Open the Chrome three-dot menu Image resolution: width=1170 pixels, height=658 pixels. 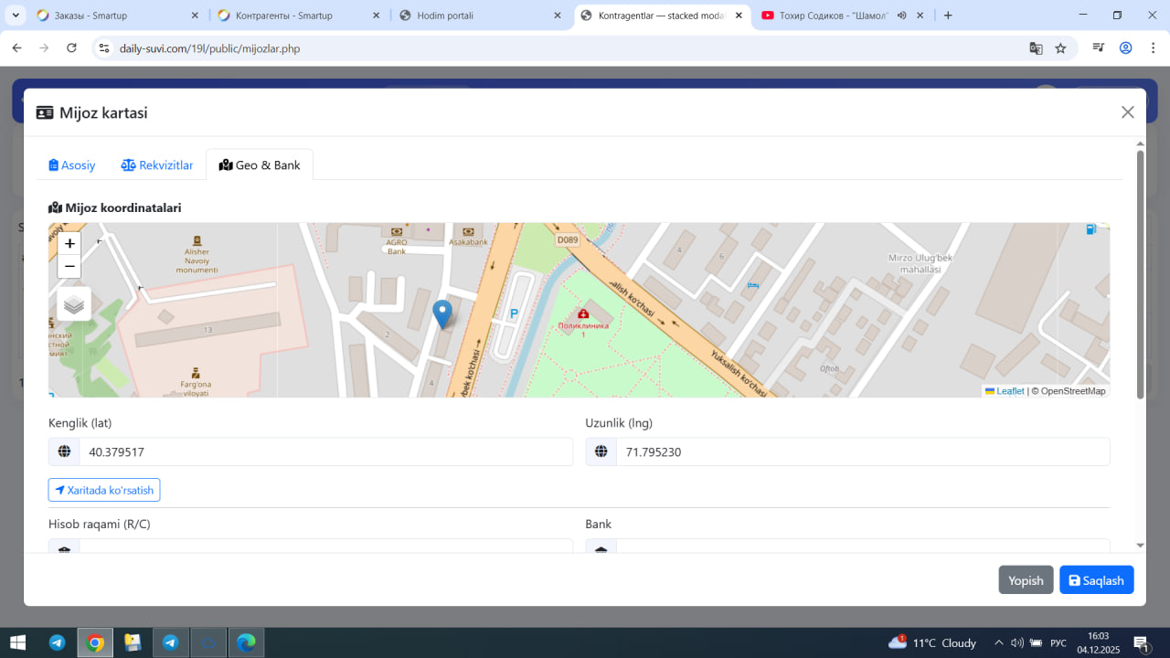pos(1153,48)
